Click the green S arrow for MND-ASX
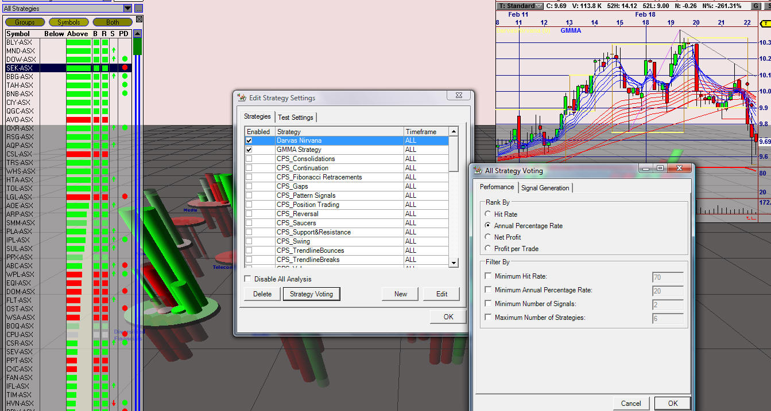The width and height of the screenshot is (771, 411). pos(114,51)
